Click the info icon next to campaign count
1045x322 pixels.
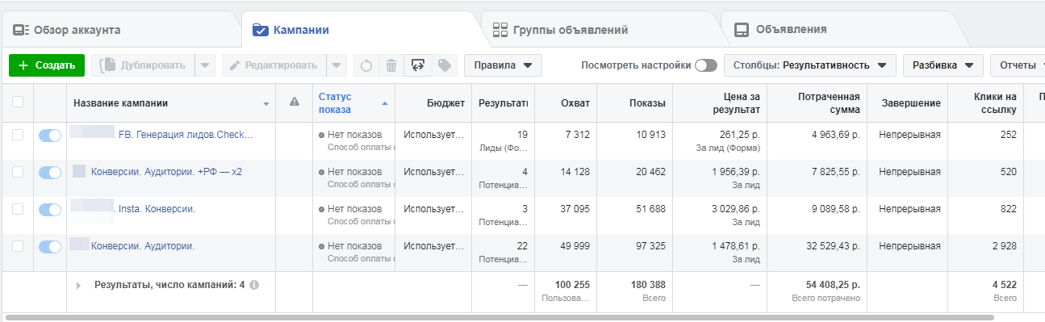pos(254,285)
